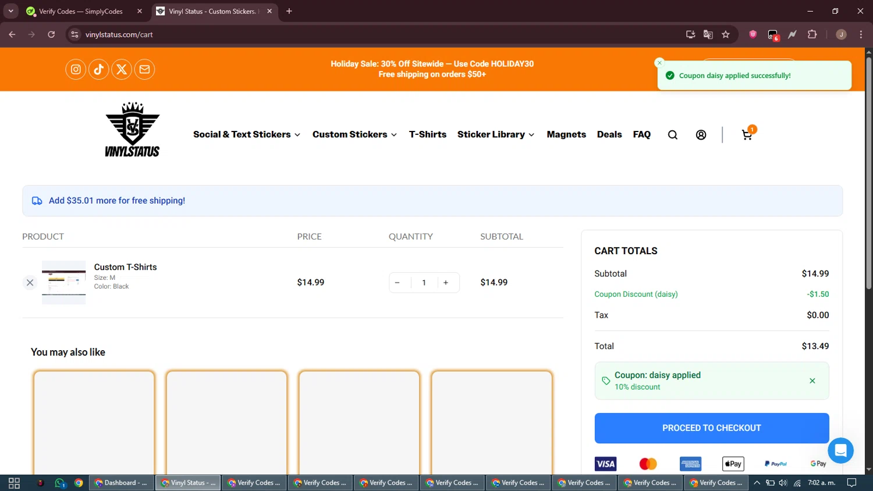Open the chat support bubble
The width and height of the screenshot is (873, 491).
(840, 450)
